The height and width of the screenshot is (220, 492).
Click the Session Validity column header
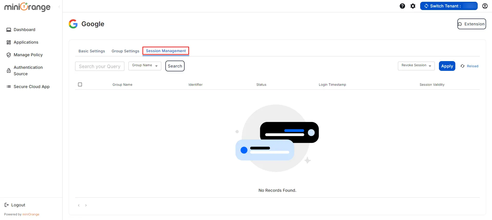coord(432,85)
